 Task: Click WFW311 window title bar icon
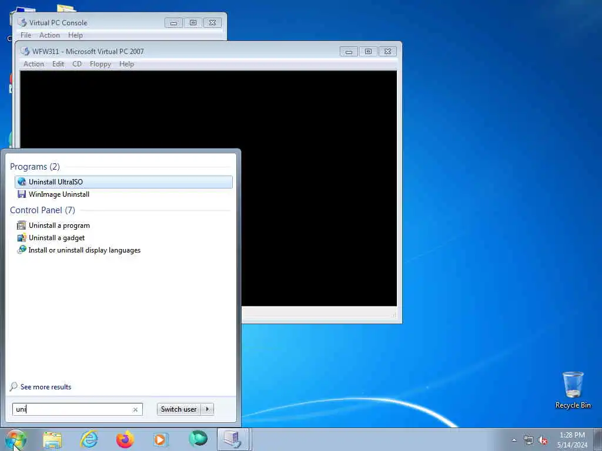(25, 52)
